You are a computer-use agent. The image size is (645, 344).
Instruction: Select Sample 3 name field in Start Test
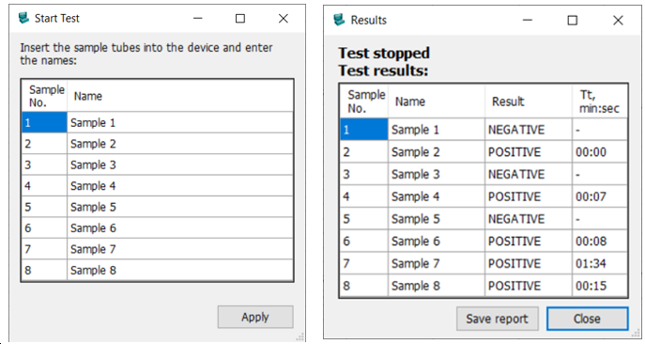point(180,164)
